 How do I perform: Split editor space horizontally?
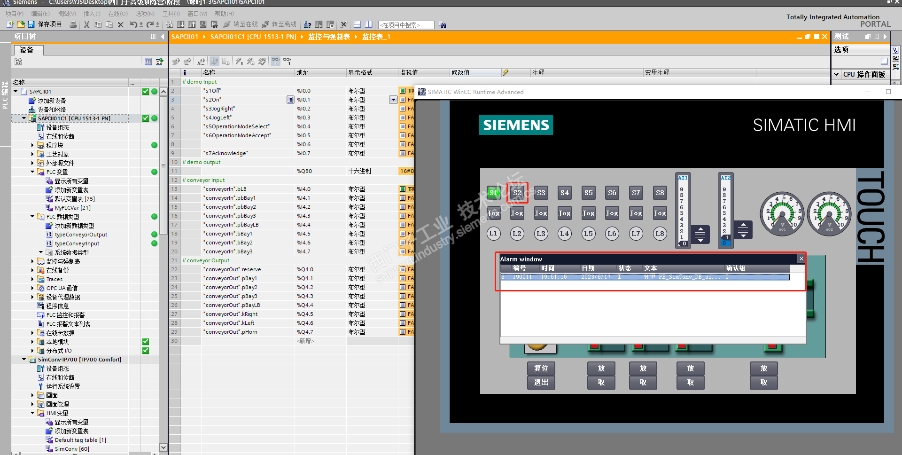(x=358, y=24)
